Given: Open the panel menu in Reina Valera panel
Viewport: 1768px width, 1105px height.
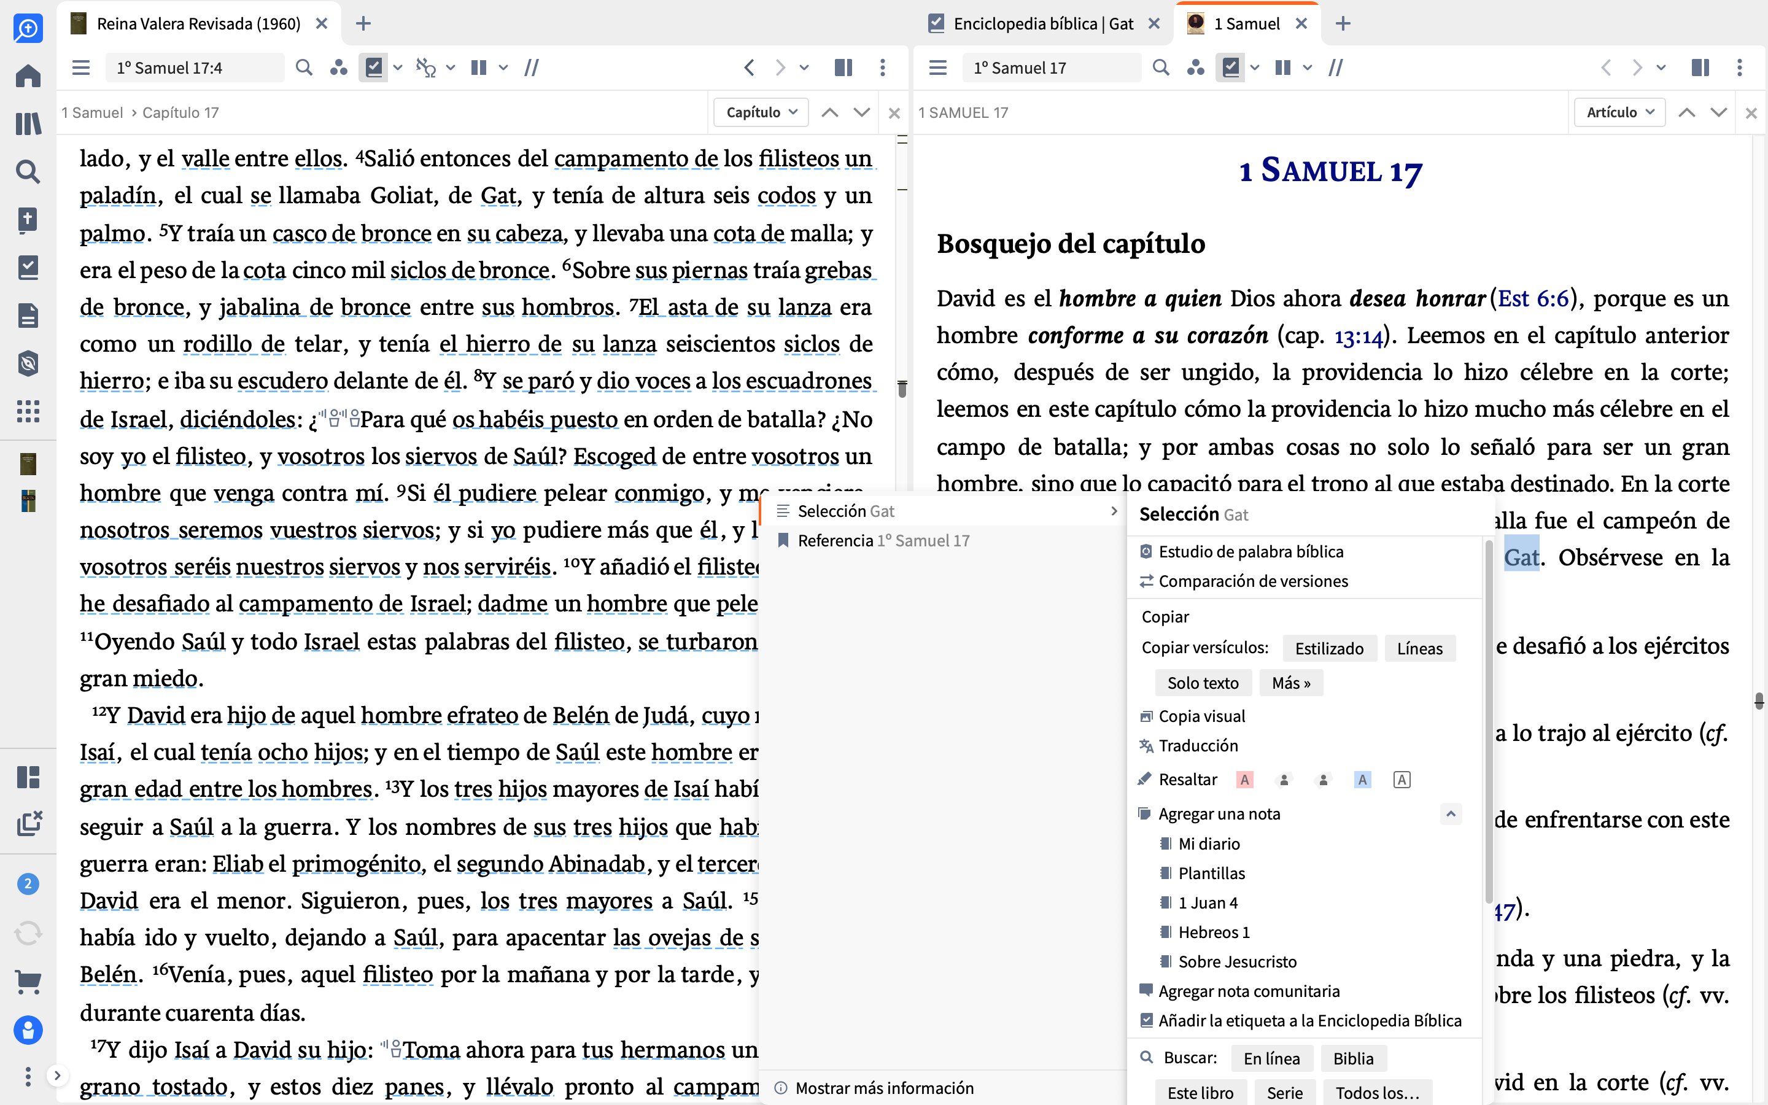Looking at the screenshot, I should [x=81, y=68].
